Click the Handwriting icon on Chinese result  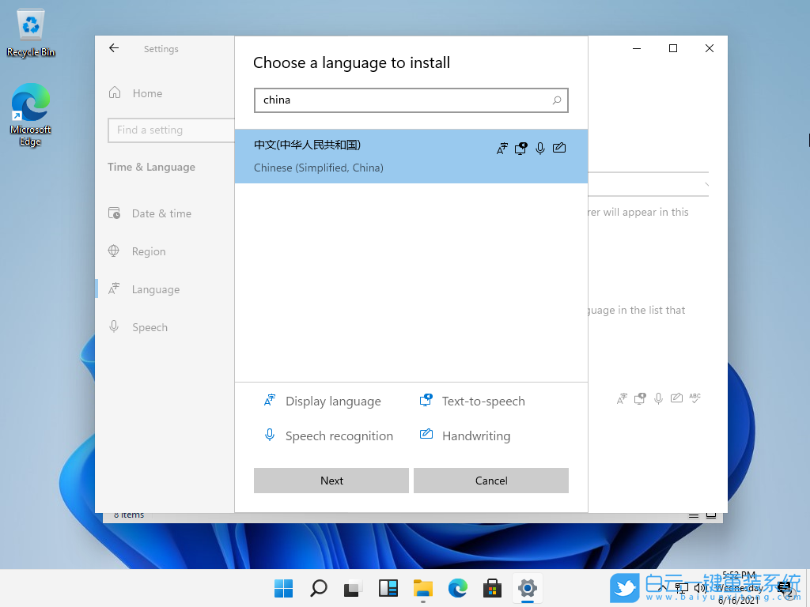[559, 148]
